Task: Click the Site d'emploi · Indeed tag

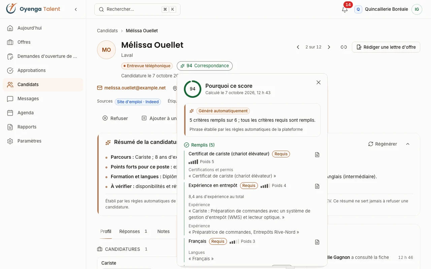Action: click(x=138, y=102)
